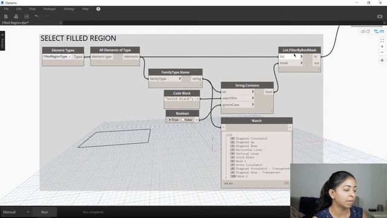Click the pan mode cross icon

[382, 61]
